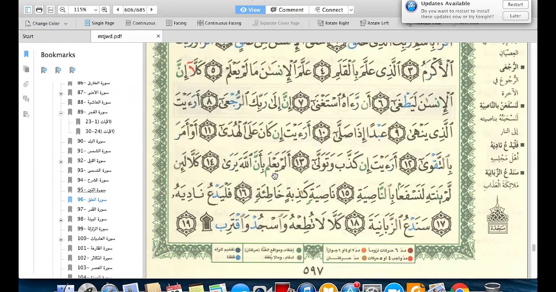Rotate the page right
Viewport: 556px width, 292px height.
tap(333, 23)
